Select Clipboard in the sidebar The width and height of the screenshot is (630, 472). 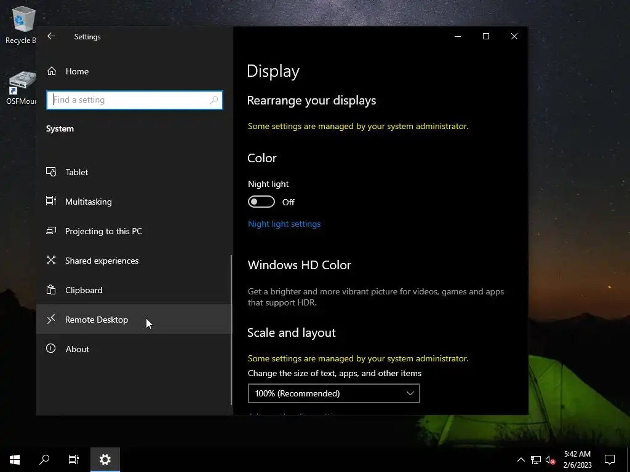tap(134, 290)
